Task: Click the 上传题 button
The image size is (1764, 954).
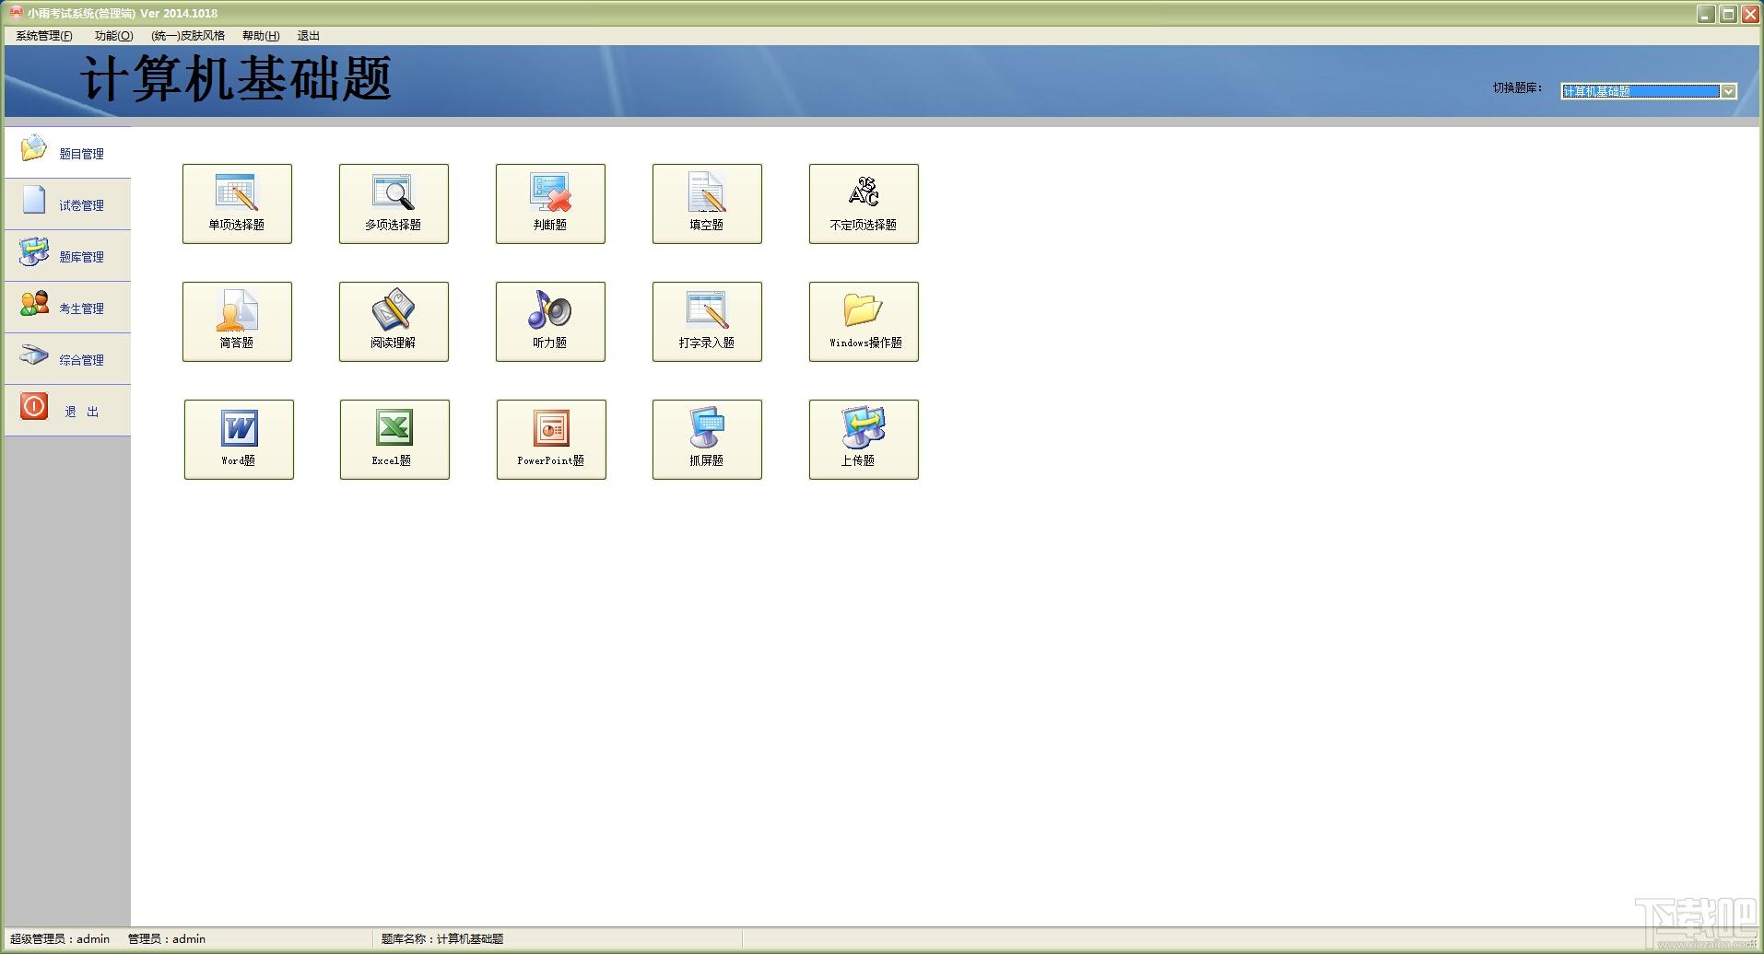Action: pyautogui.click(x=864, y=439)
